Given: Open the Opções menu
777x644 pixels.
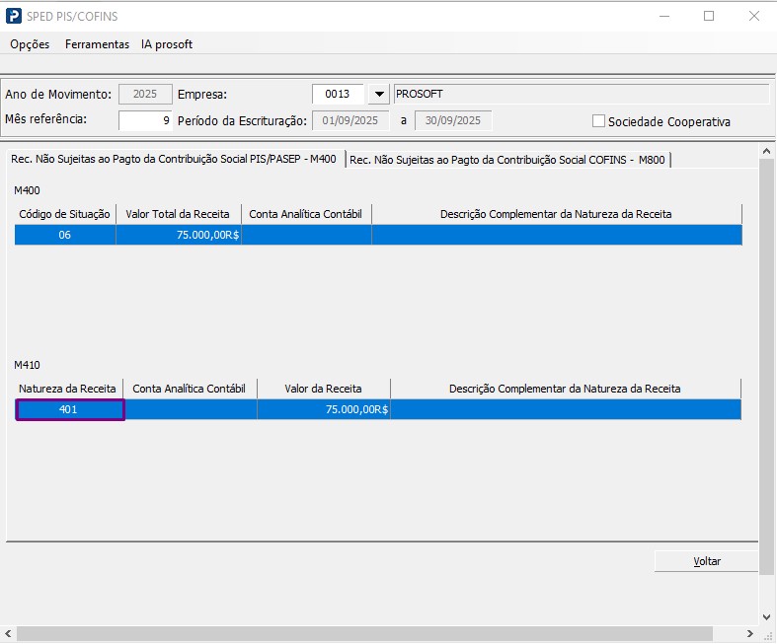Looking at the screenshot, I should tap(30, 44).
